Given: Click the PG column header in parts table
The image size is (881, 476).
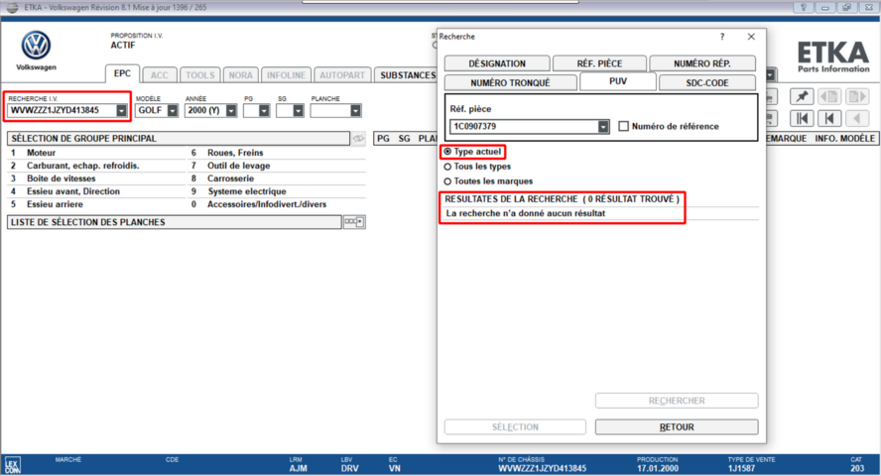Looking at the screenshot, I should 383,138.
